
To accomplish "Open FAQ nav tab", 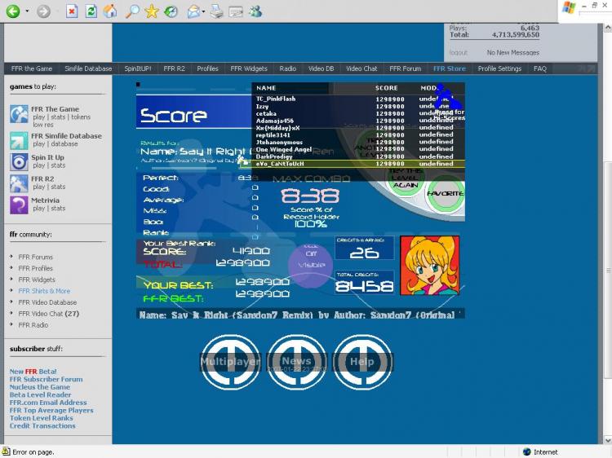I will [x=540, y=68].
